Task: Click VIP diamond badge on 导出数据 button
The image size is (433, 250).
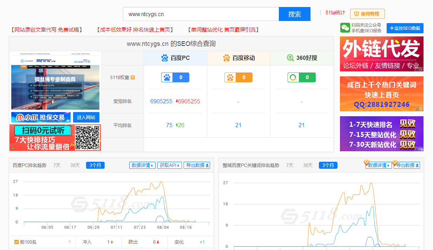Action: click(x=395, y=162)
